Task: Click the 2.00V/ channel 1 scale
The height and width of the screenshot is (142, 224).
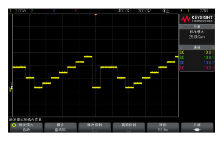Action: point(21,11)
